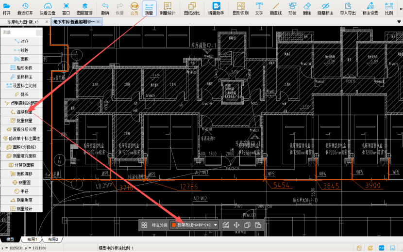Open the 编辑助手 editing assistant
This screenshot has width=403, height=252.
pos(216,9)
